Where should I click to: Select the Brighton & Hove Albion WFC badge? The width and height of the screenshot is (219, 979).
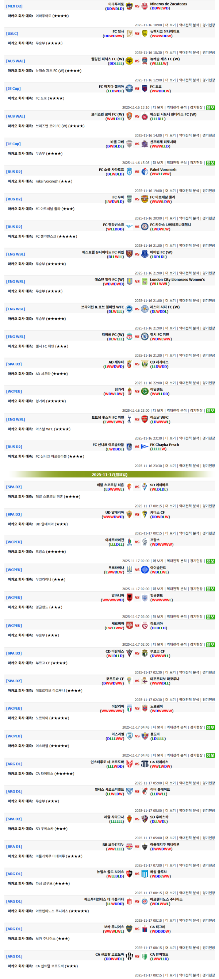point(129,309)
